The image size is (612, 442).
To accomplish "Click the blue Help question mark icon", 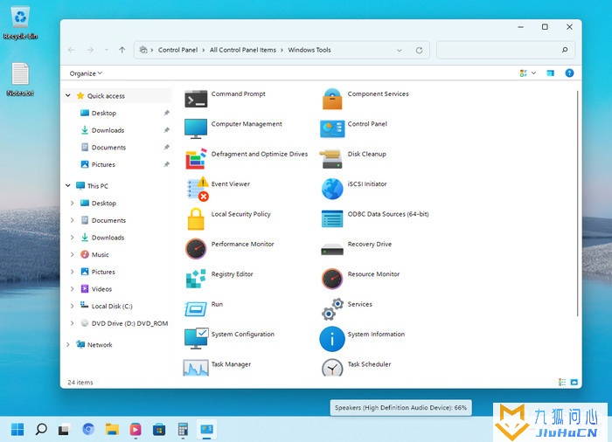I will pos(569,73).
